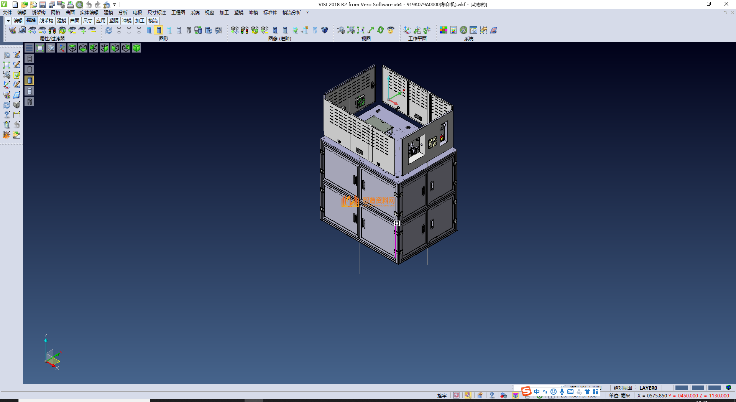Toggle highlighted shading mode in left viewport strip
736x402 pixels.
(30, 80)
